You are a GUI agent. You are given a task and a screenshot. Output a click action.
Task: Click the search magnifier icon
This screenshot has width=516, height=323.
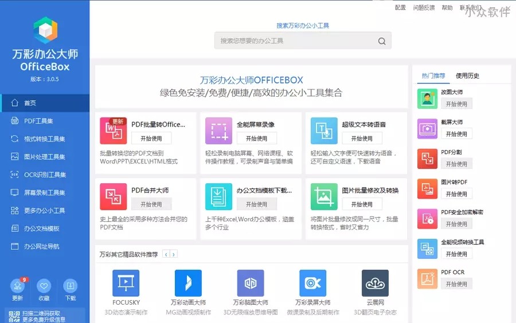coord(382,41)
